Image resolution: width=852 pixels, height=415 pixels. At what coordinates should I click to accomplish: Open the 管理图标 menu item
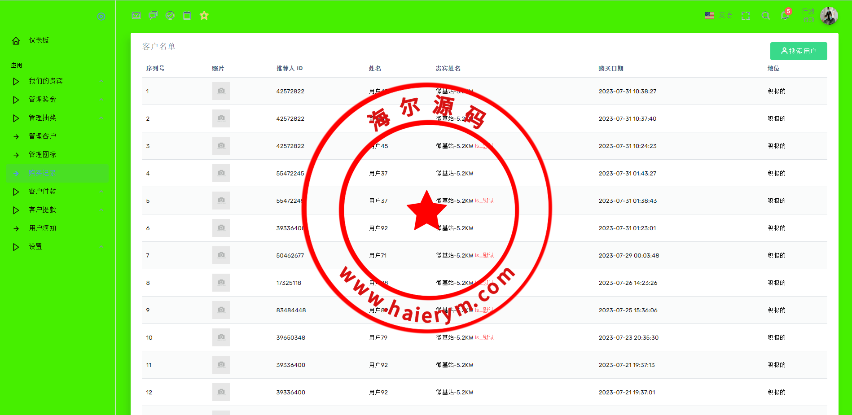click(57, 155)
